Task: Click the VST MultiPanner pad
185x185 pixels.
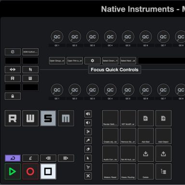Action: coord(128,118)
